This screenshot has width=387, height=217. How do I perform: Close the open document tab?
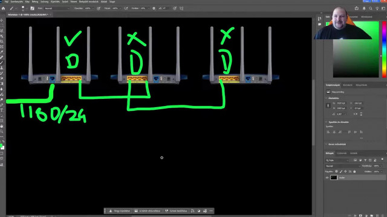click(51, 14)
